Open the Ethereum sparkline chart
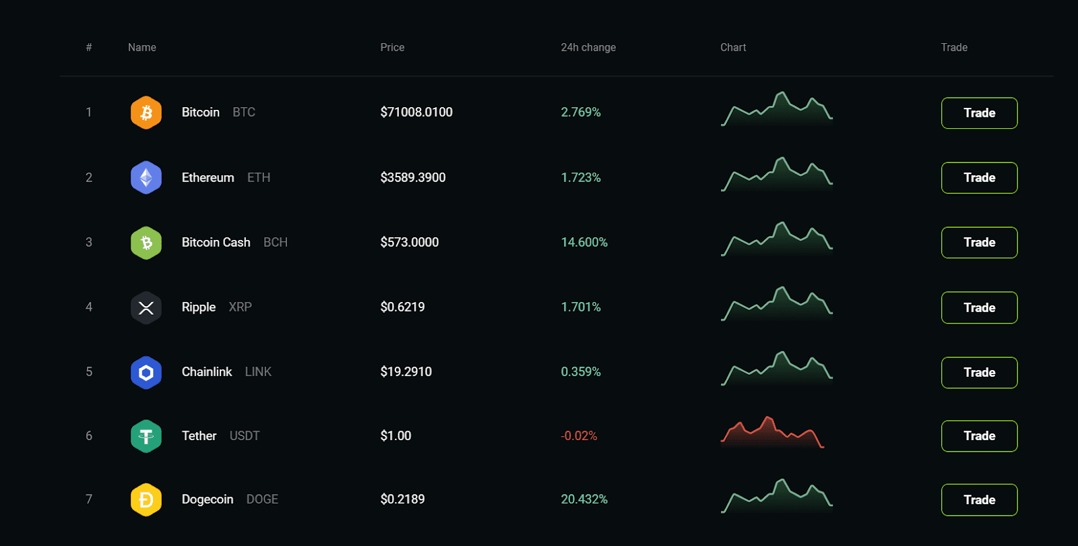The image size is (1078, 546). (777, 175)
